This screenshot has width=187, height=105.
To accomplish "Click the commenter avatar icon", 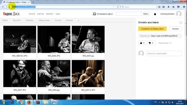I will coord(141,53).
